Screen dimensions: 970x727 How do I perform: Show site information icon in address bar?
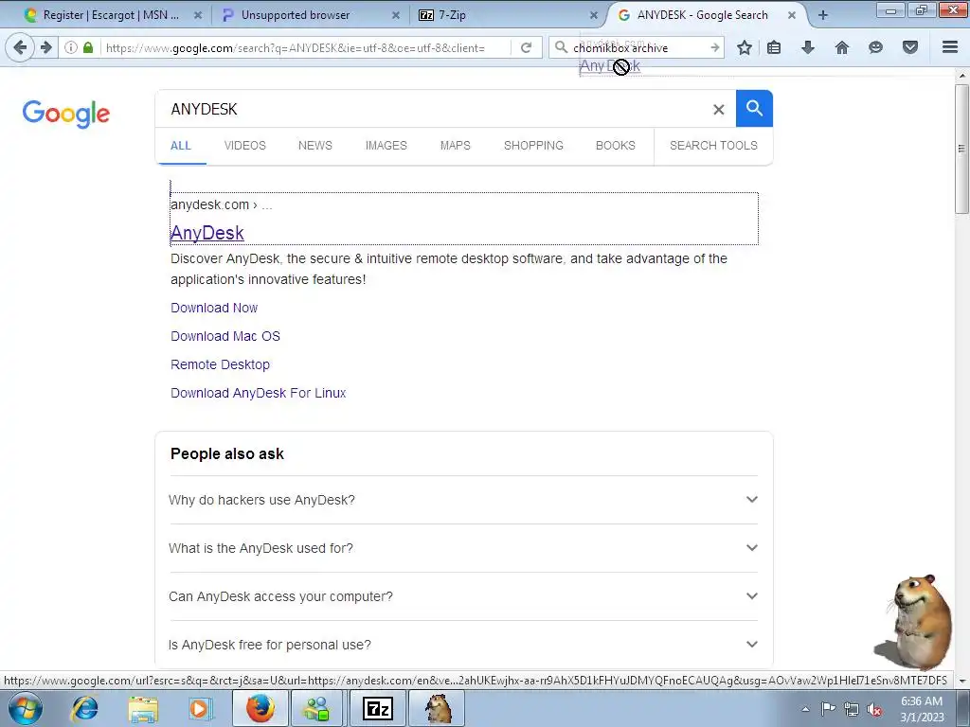(71, 47)
